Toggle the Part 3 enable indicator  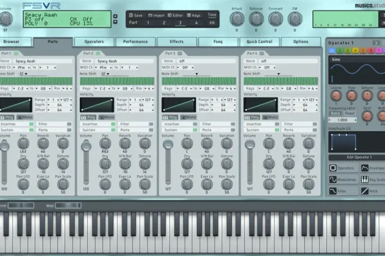tap(180, 53)
